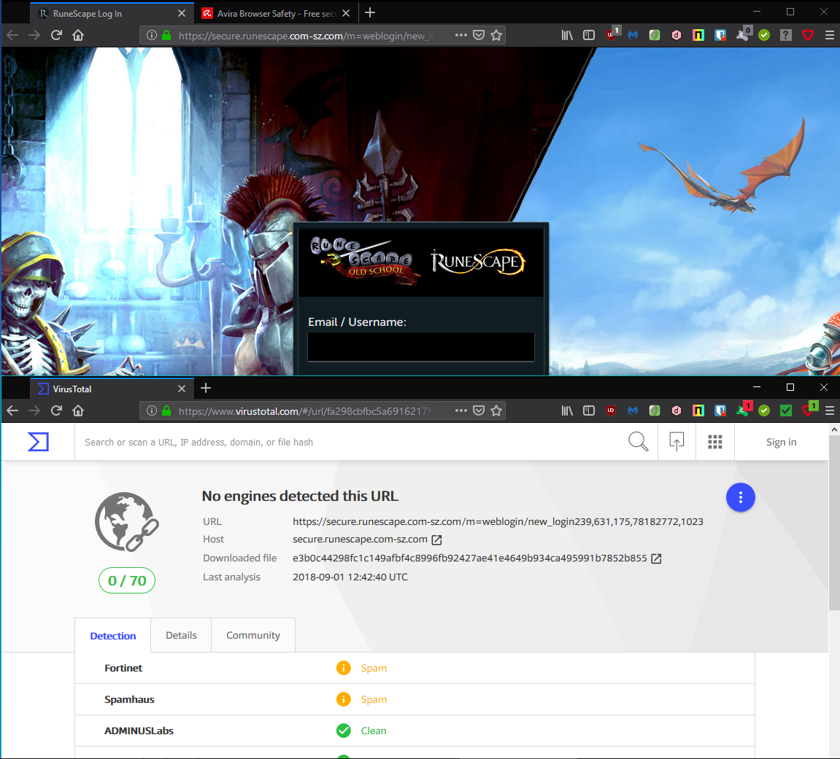Save RuneScape page to Pocket
This screenshot has height=759, width=840.
479,35
